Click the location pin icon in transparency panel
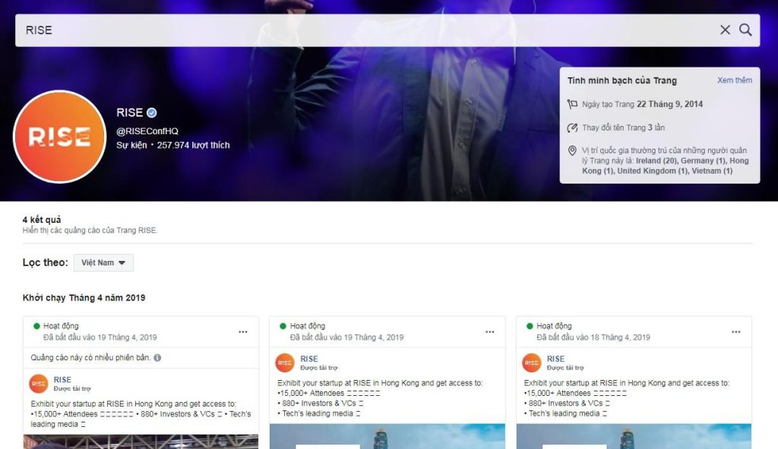Image resolution: width=778 pixels, height=449 pixels. [572, 150]
